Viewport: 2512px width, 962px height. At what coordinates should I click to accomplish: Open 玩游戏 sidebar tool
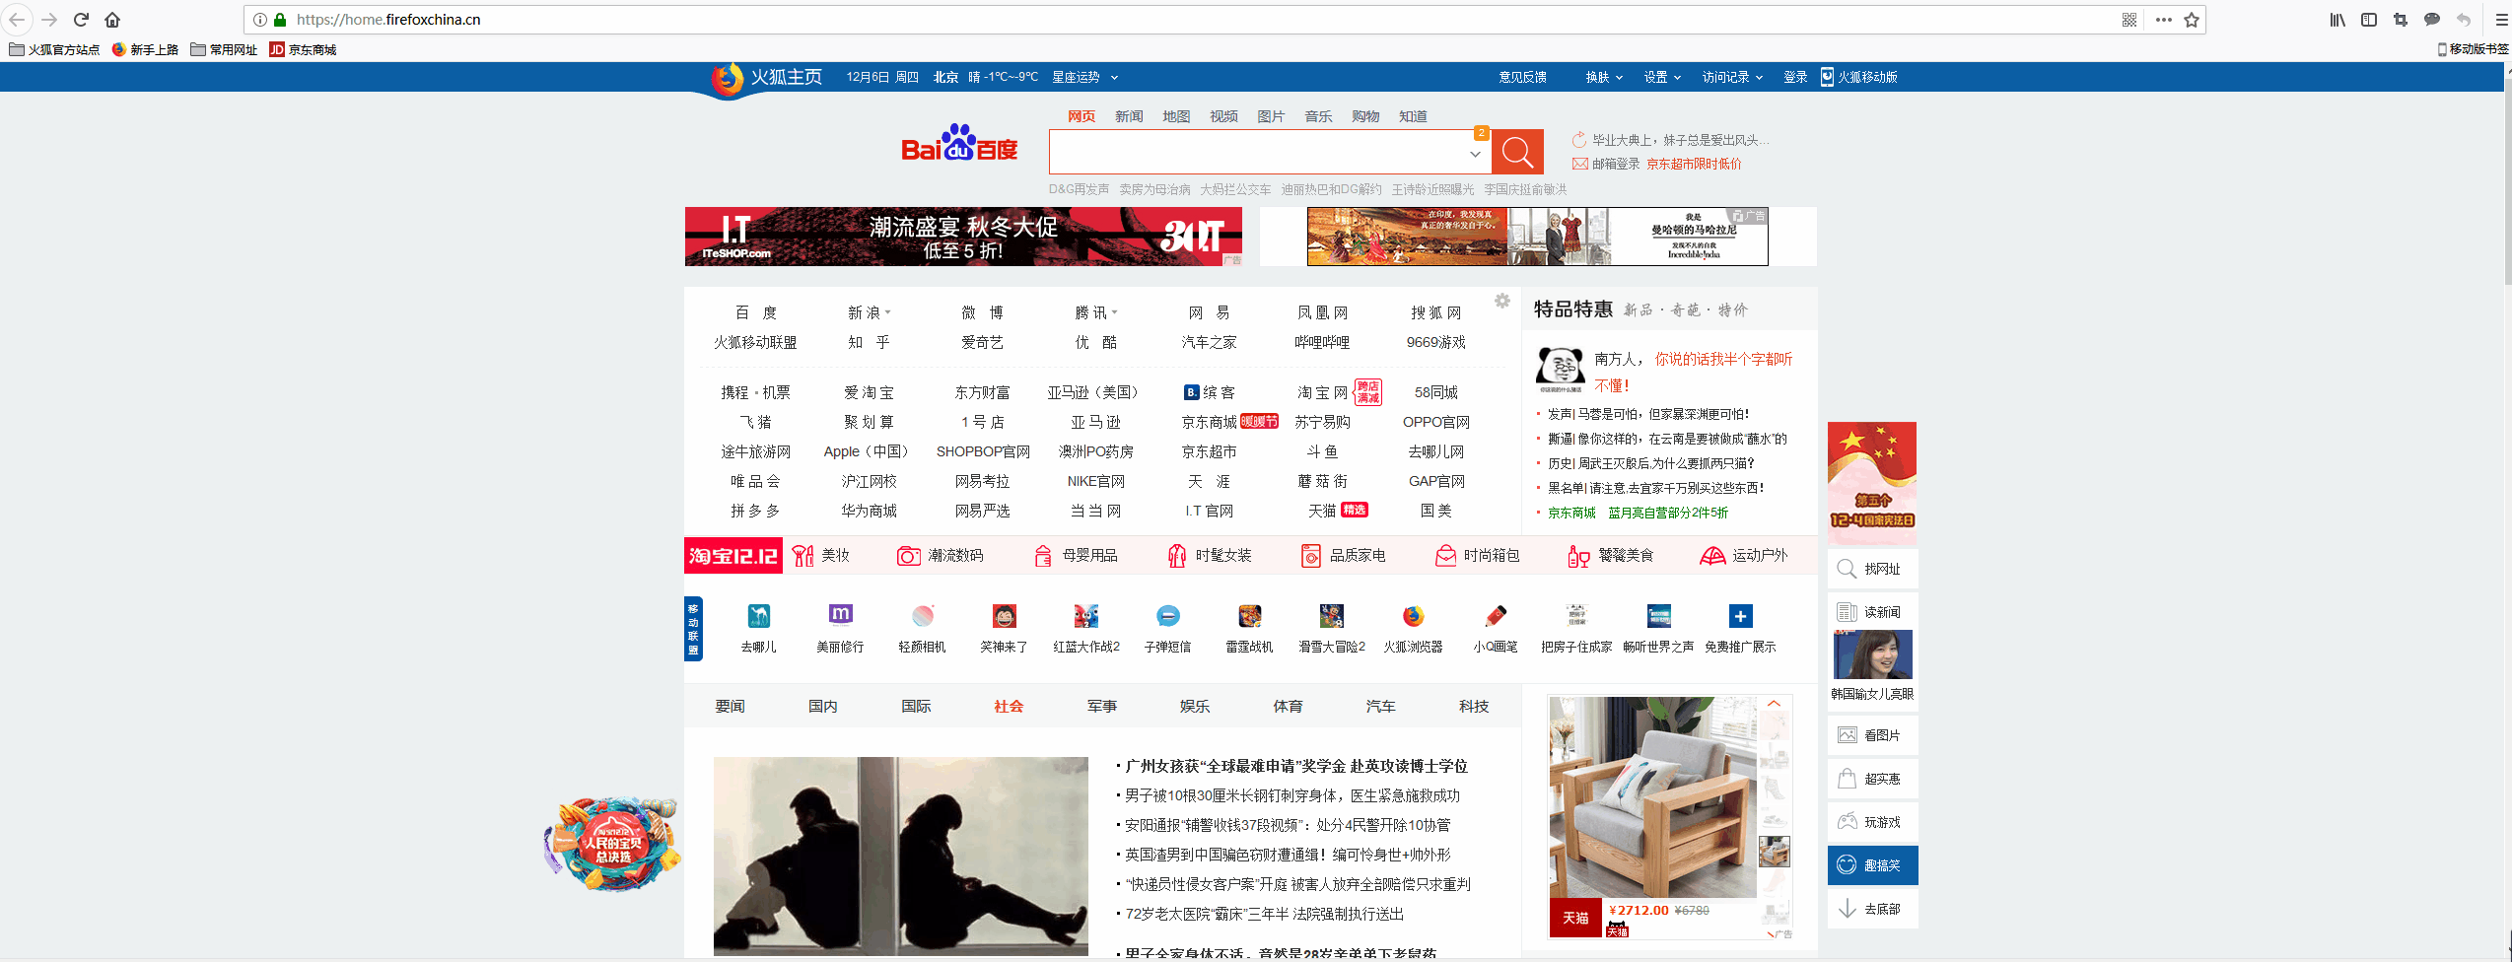[x=1872, y=822]
